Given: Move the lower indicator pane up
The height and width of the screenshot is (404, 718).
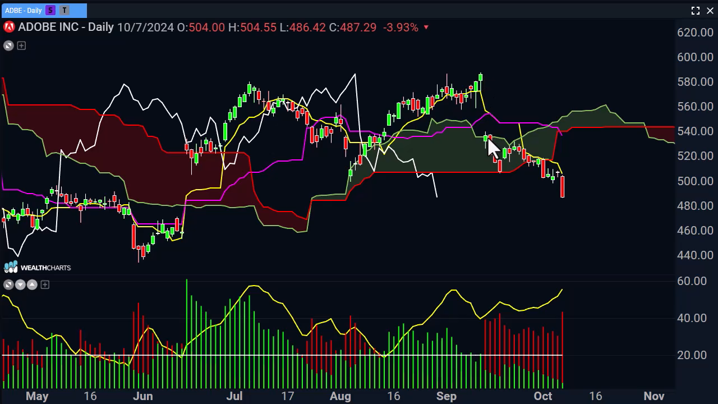Looking at the screenshot, I should point(32,284).
